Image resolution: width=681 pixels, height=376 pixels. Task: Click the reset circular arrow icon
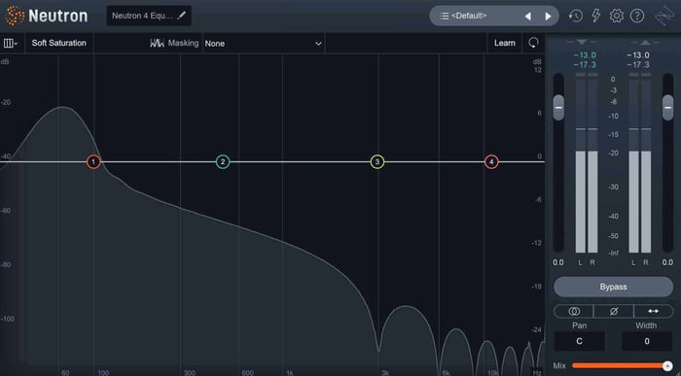[533, 43]
